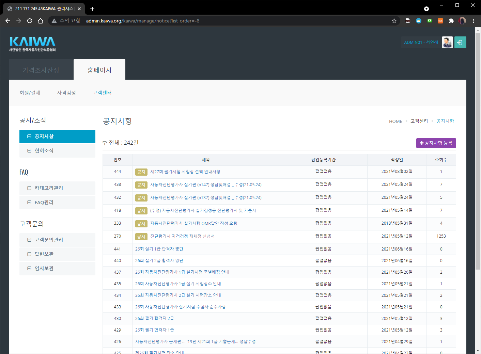The height and width of the screenshot is (354, 481).
Task: Click the first extension icon beside the star
Action: click(x=408, y=21)
